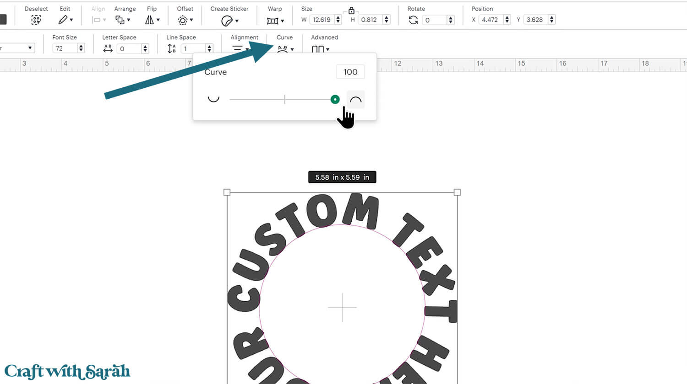
Task: Select the downward curve icon
Action: pyautogui.click(x=213, y=99)
